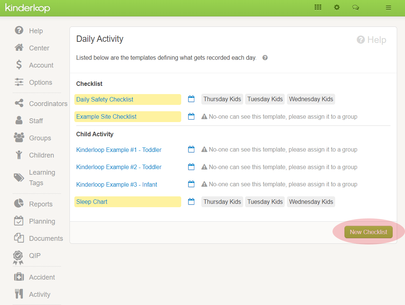Image resolution: width=405 pixels, height=305 pixels.
Task: Open the Daily Safety Checklist template
Action: [104, 99]
